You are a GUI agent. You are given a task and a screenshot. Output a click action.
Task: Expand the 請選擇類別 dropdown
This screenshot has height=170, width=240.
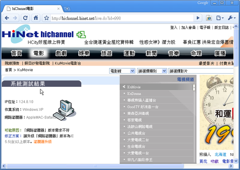pos(152,71)
